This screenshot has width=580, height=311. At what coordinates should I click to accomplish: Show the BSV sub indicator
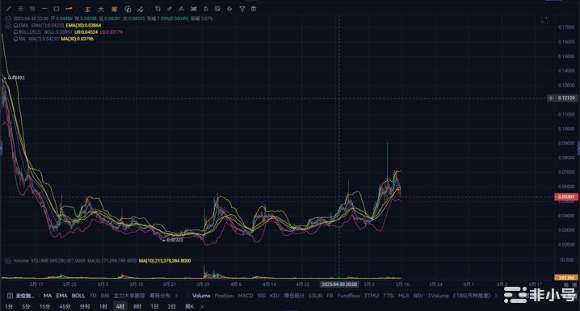[x=418, y=296]
